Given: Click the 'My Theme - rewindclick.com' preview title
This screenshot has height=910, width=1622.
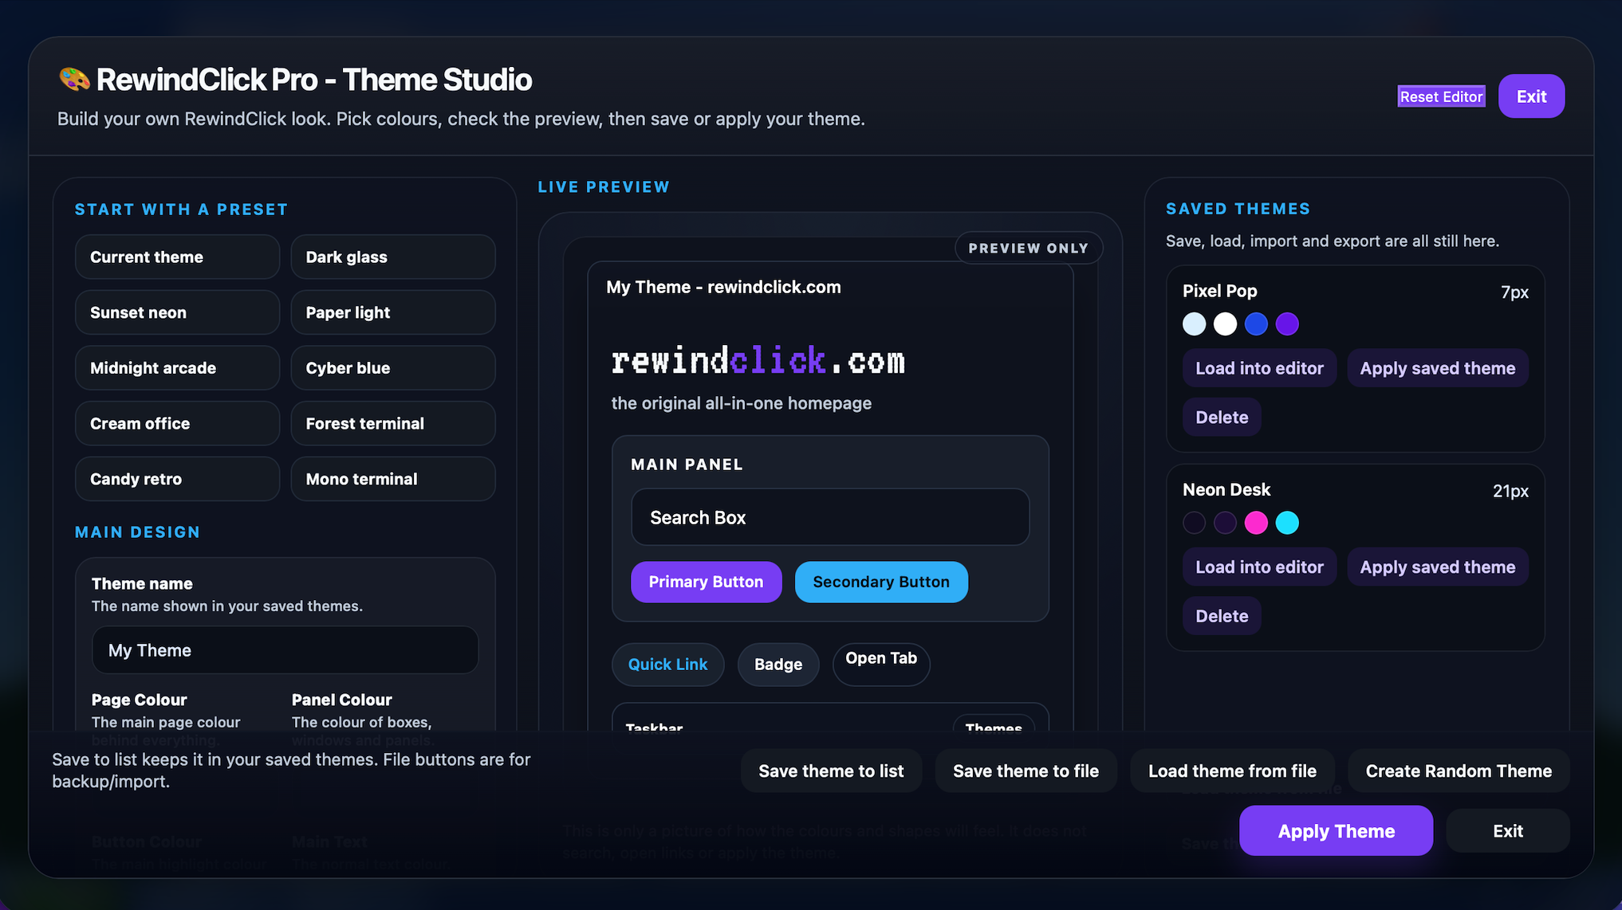Looking at the screenshot, I should tap(723, 287).
